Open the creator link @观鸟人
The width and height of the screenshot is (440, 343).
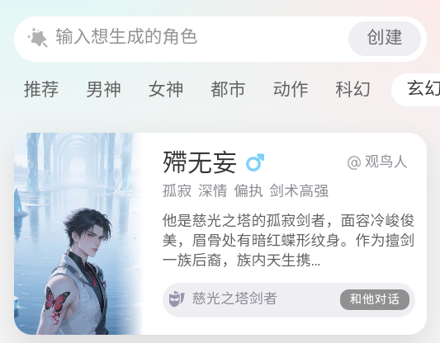coord(377,162)
